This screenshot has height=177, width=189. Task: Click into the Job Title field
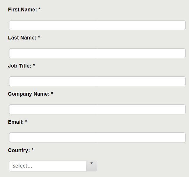(97, 81)
